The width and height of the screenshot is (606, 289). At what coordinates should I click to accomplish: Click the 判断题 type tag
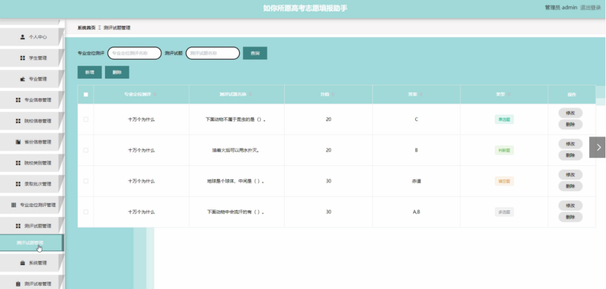click(x=504, y=151)
